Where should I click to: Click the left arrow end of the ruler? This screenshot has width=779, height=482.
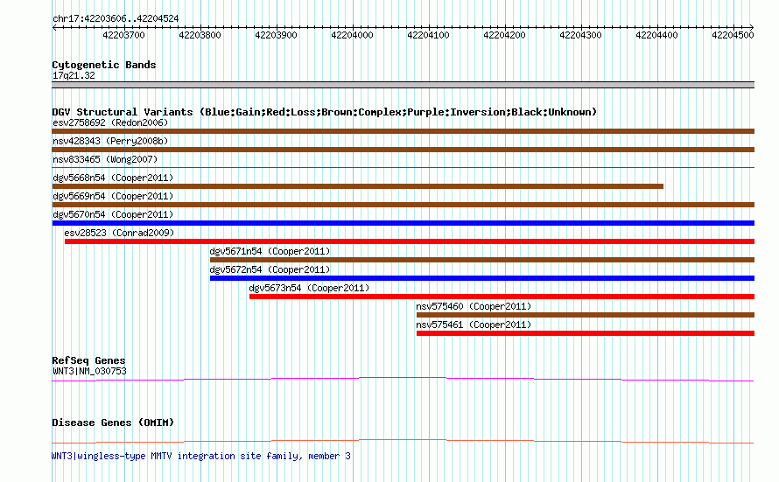pos(54,28)
